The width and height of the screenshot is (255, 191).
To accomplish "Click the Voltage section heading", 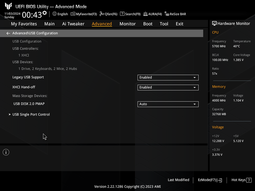I will click(218, 127).
